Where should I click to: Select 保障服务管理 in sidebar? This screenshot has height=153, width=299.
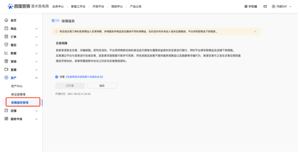pos(20,102)
